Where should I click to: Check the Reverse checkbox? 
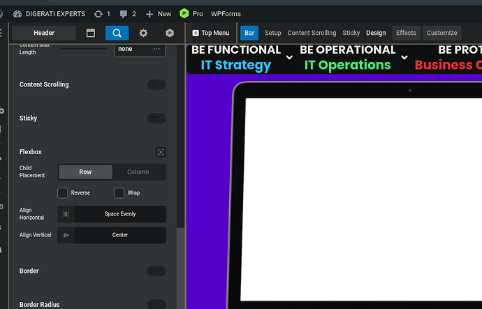pos(63,193)
